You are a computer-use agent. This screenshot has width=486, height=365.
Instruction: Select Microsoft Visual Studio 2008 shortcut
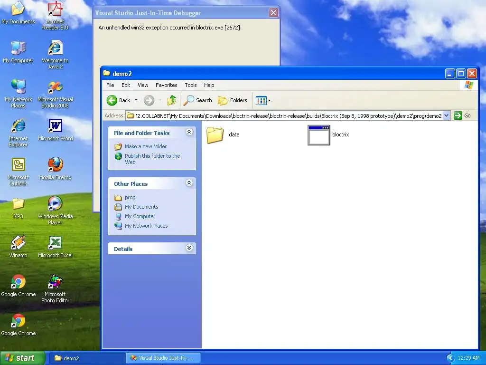[55, 94]
